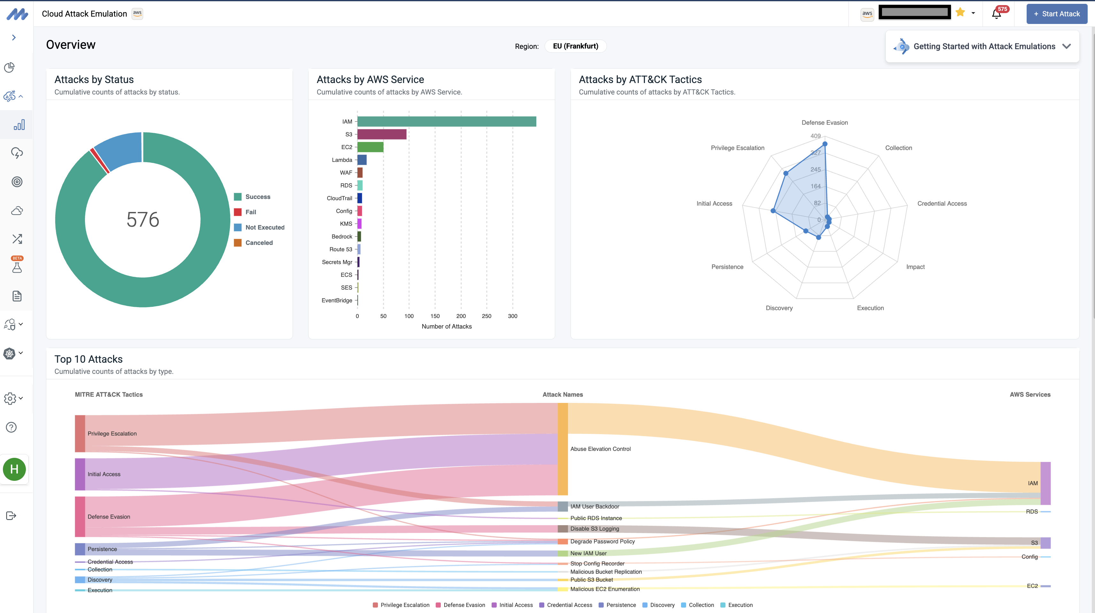Click the document report sidebar icon

pos(17,296)
